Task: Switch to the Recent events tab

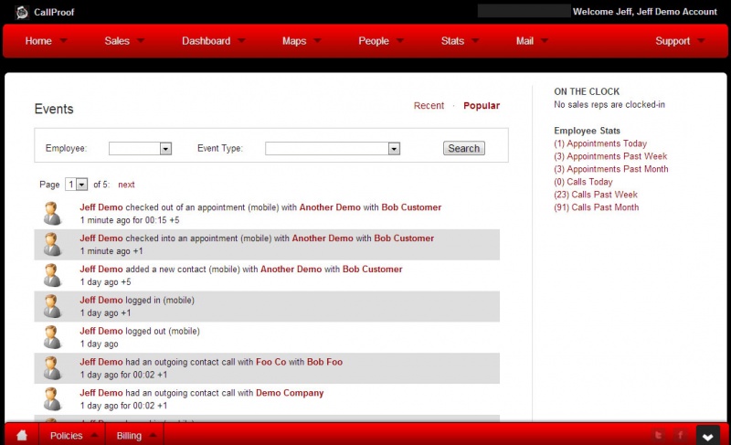Action: [x=429, y=106]
